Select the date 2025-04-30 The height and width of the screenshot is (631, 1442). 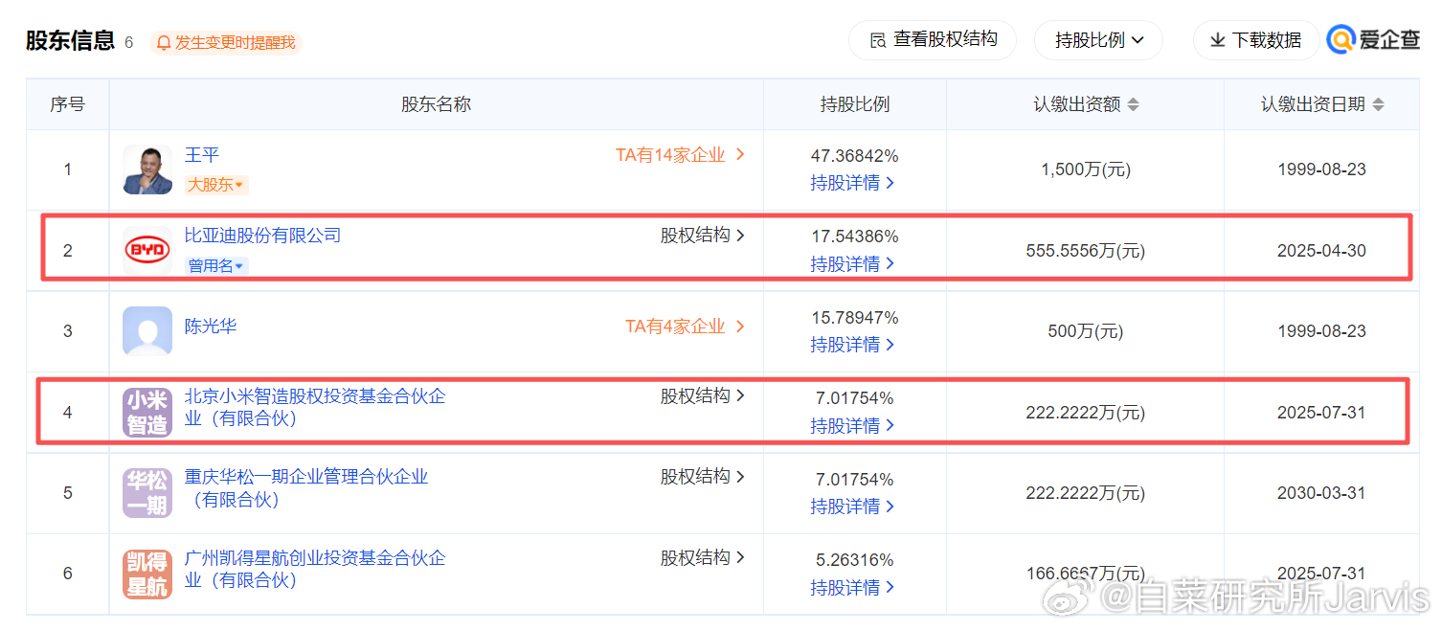click(x=1321, y=251)
